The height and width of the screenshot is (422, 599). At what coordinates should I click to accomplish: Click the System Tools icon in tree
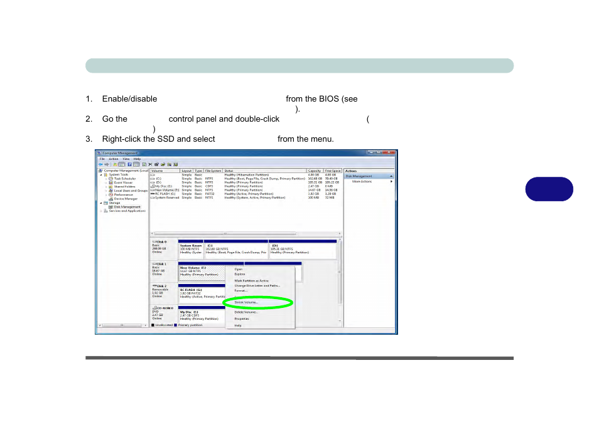[106, 175]
